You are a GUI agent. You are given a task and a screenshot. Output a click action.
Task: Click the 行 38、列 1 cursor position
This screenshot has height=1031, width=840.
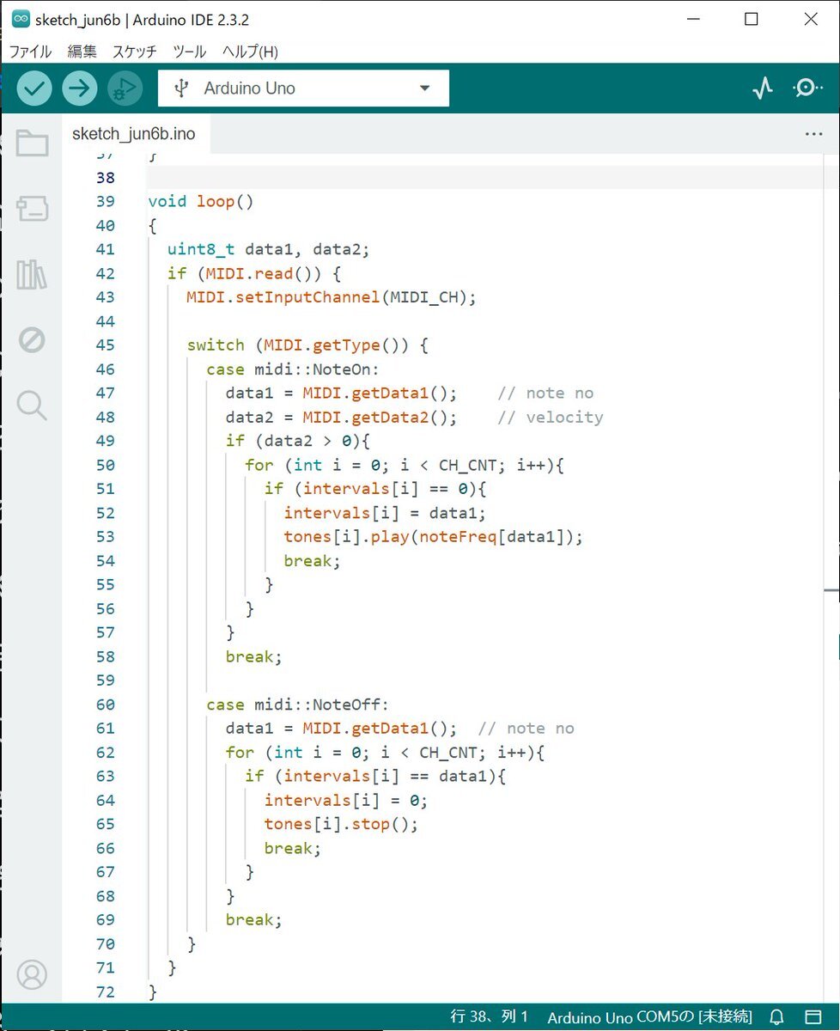[490, 1016]
